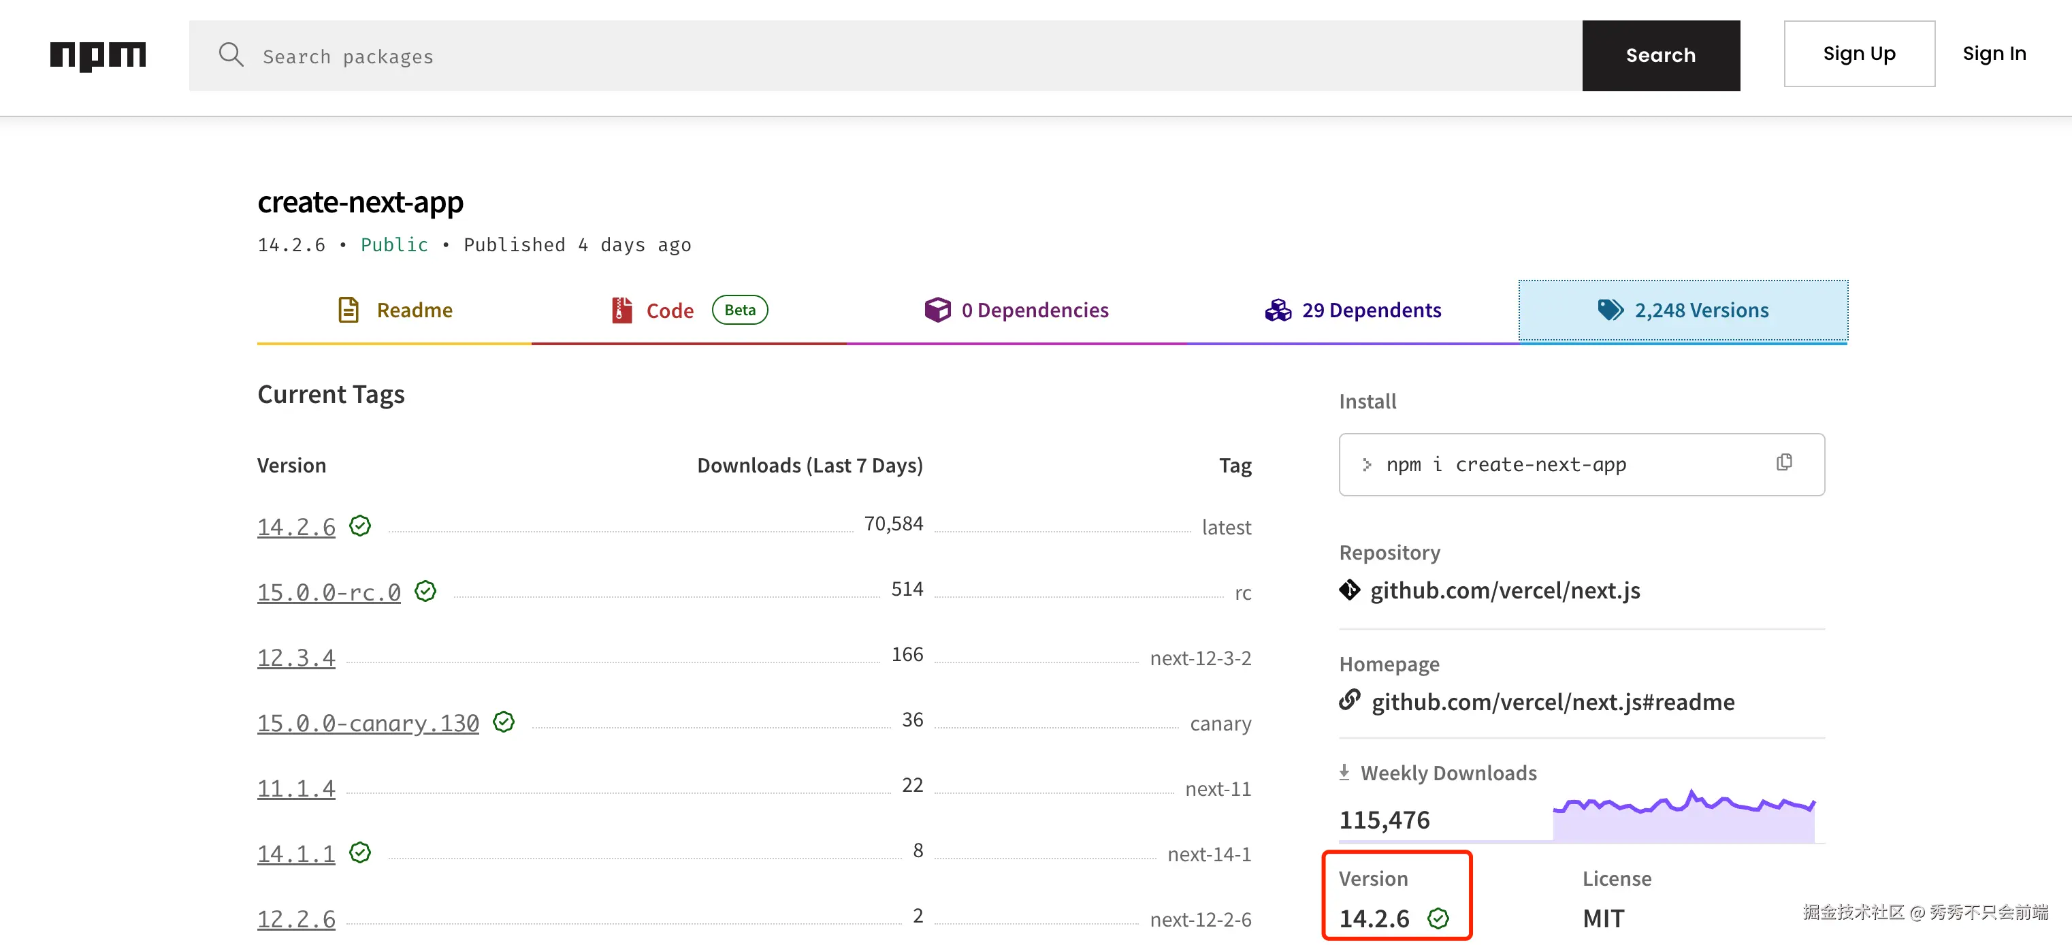
Task: Click the npm logo
Action: [x=97, y=56]
